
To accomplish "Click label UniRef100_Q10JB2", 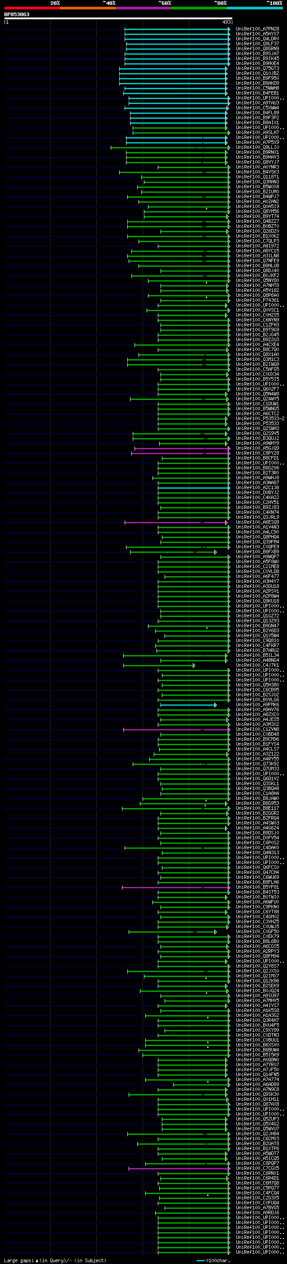I will pyautogui.click(x=257, y=73).
